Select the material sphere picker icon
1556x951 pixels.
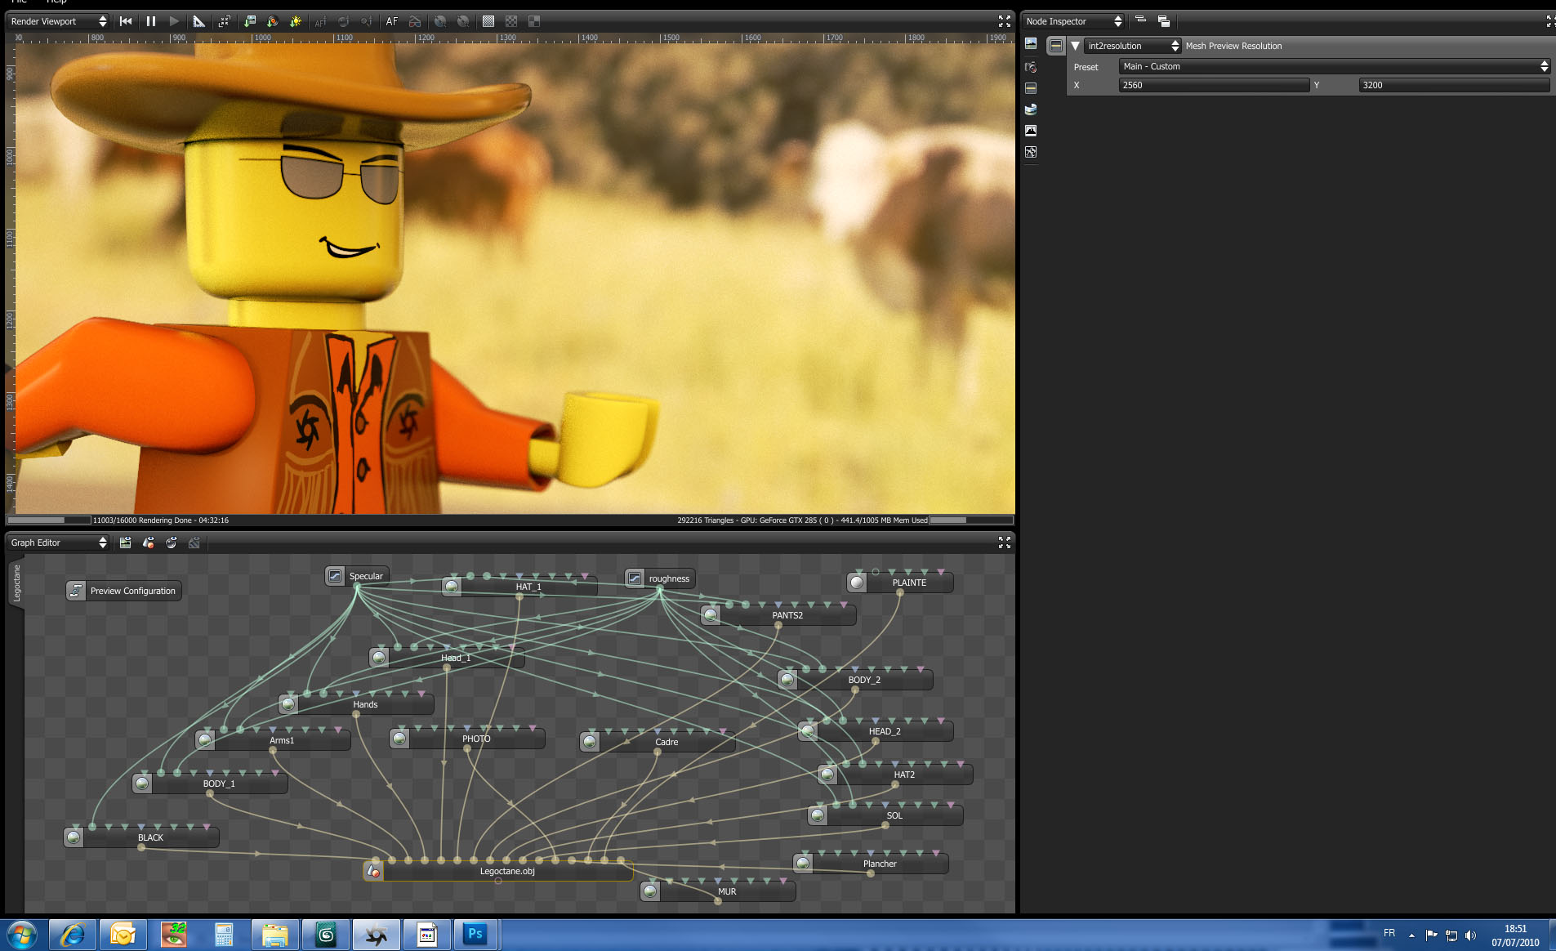pyautogui.click(x=343, y=21)
